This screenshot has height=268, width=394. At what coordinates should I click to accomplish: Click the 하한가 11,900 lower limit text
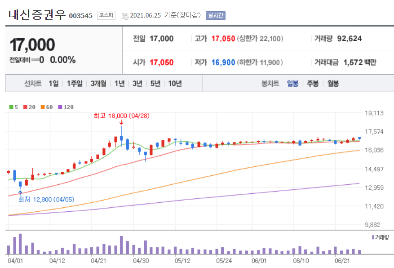260,63
